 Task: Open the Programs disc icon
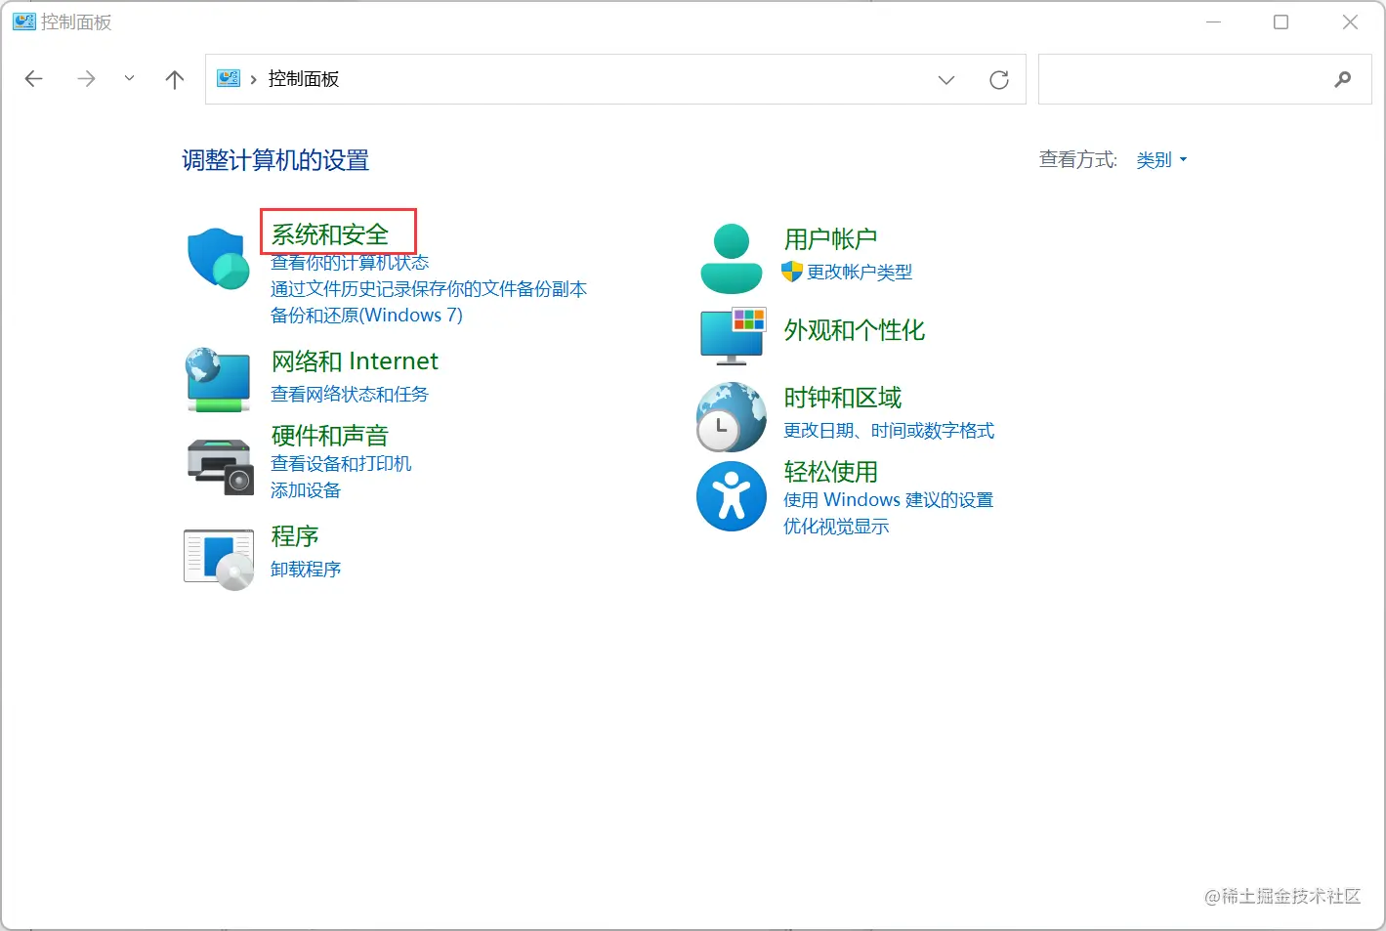coord(219,559)
